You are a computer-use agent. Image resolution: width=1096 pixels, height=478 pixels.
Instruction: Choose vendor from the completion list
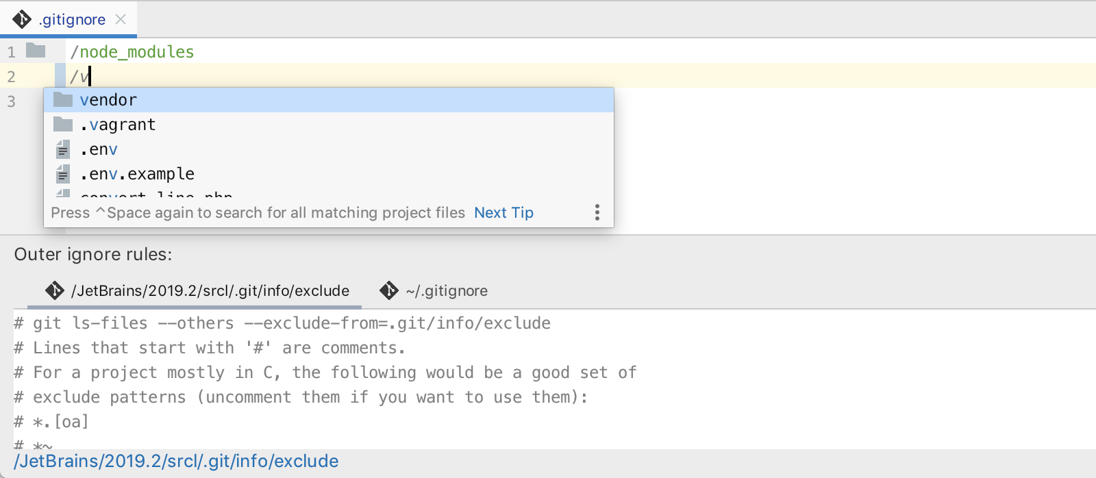[108, 100]
